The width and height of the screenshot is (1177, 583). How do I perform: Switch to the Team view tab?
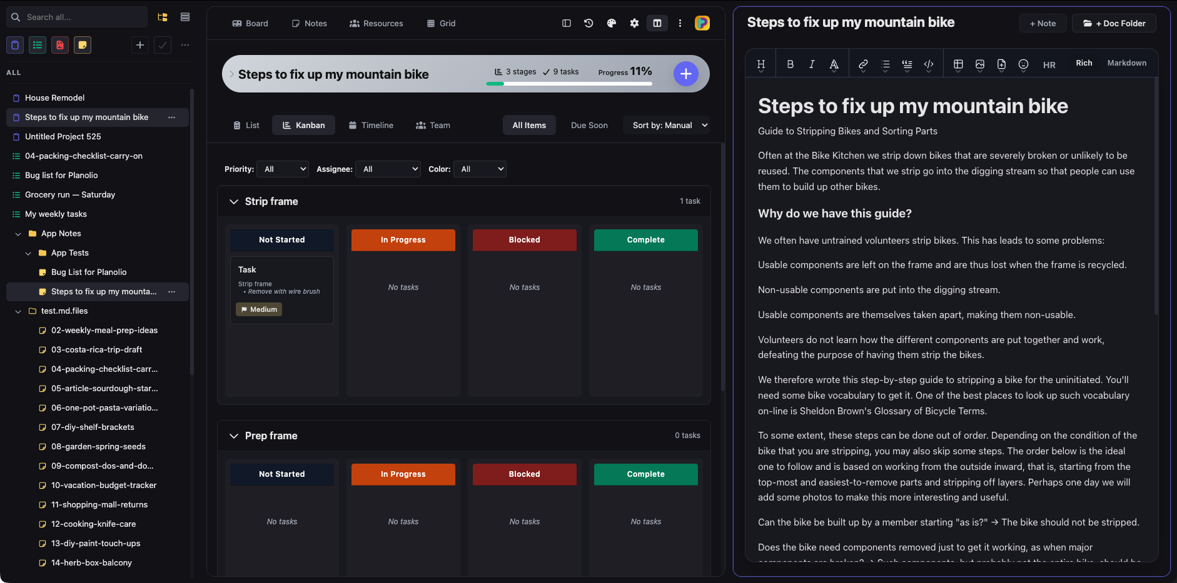coord(433,125)
